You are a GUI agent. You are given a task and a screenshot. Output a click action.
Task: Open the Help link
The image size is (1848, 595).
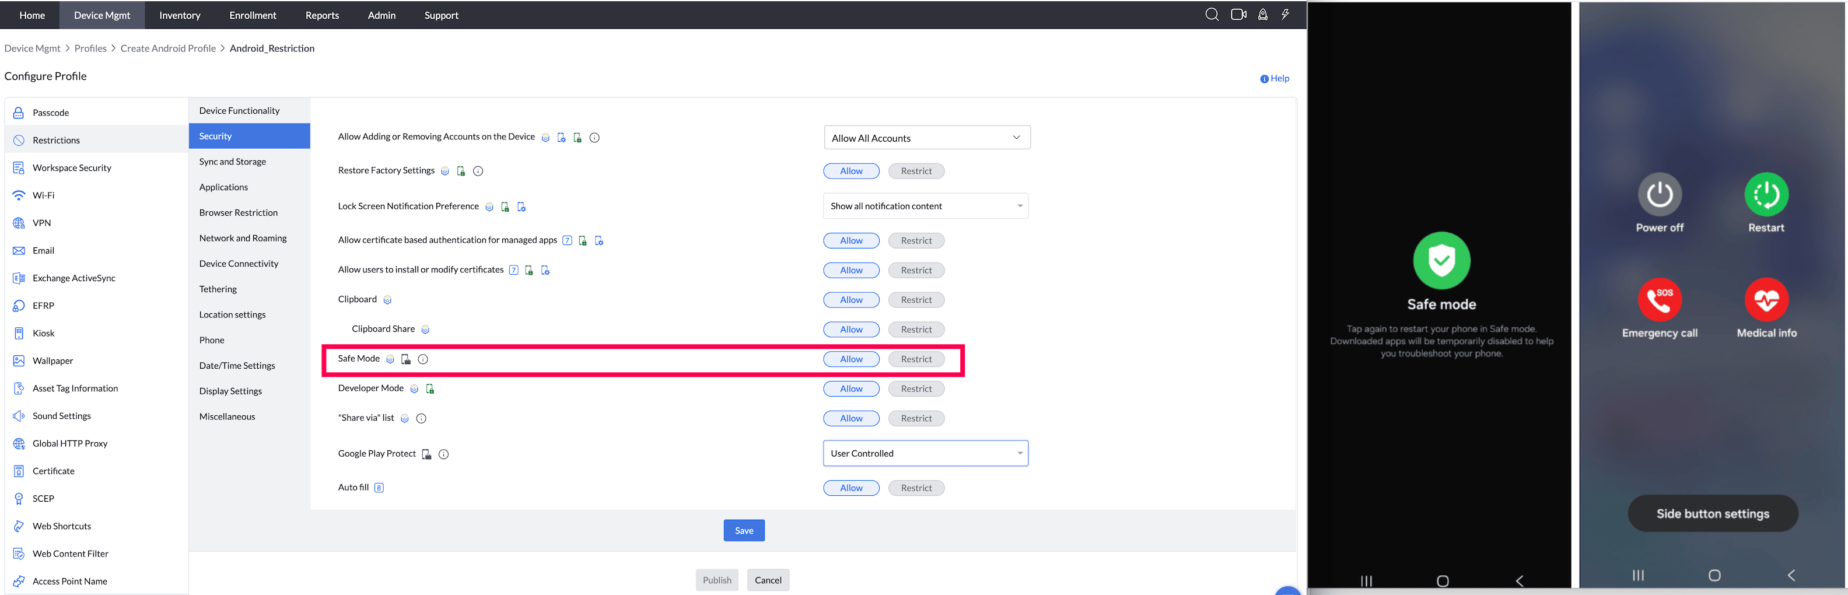click(x=1275, y=79)
